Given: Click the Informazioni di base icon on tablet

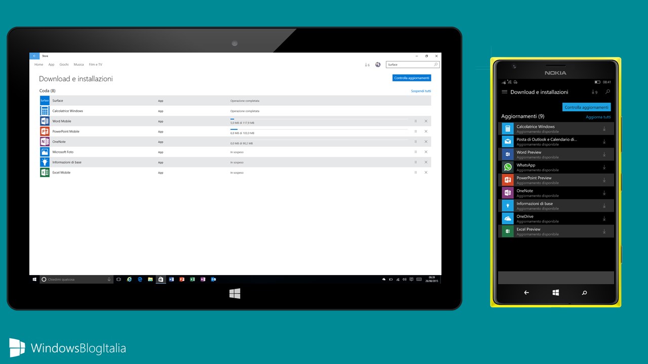Looking at the screenshot, I should coord(45,162).
